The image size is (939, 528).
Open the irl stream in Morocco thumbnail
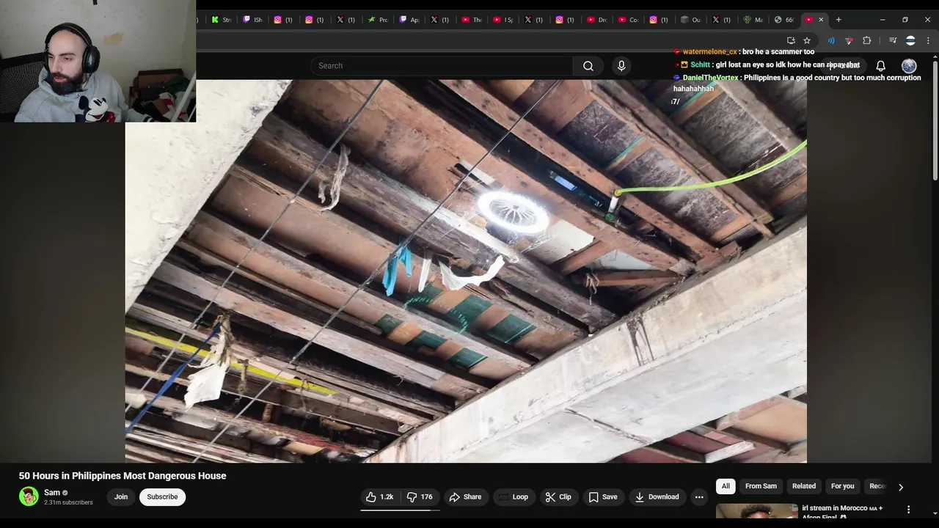(756, 511)
